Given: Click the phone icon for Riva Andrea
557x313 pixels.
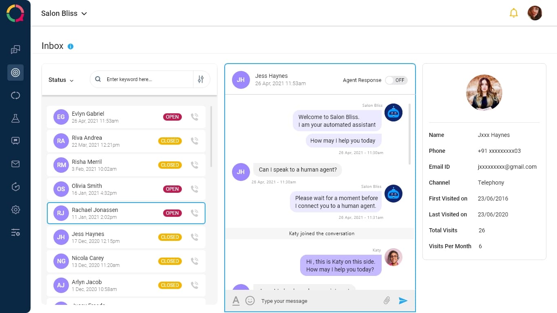Looking at the screenshot, I should click(195, 141).
